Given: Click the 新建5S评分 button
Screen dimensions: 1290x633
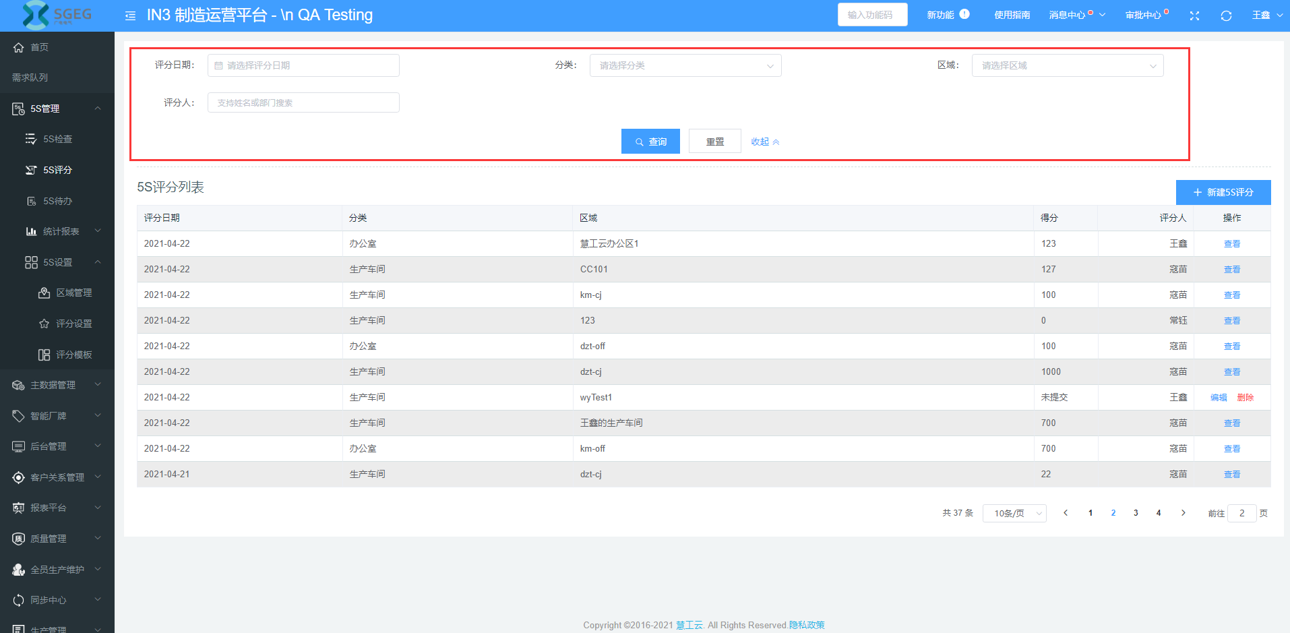Looking at the screenshot, I should (1223, 192).
